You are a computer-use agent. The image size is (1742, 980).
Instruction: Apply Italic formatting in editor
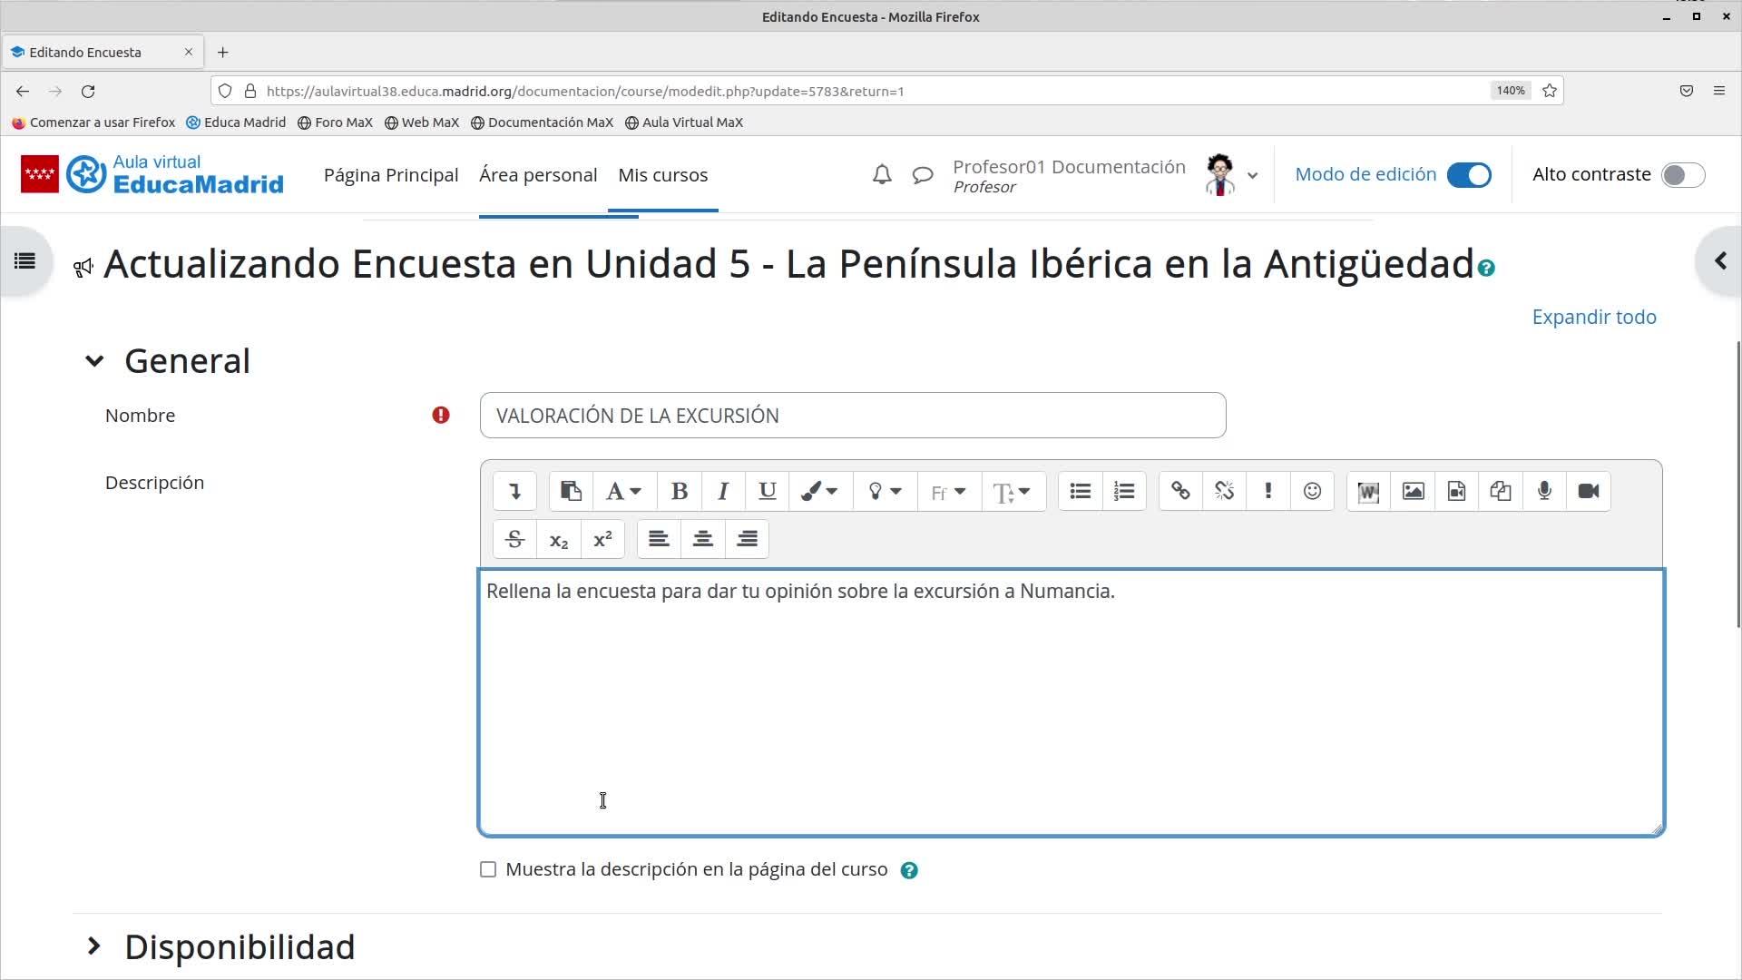point(723,491)
